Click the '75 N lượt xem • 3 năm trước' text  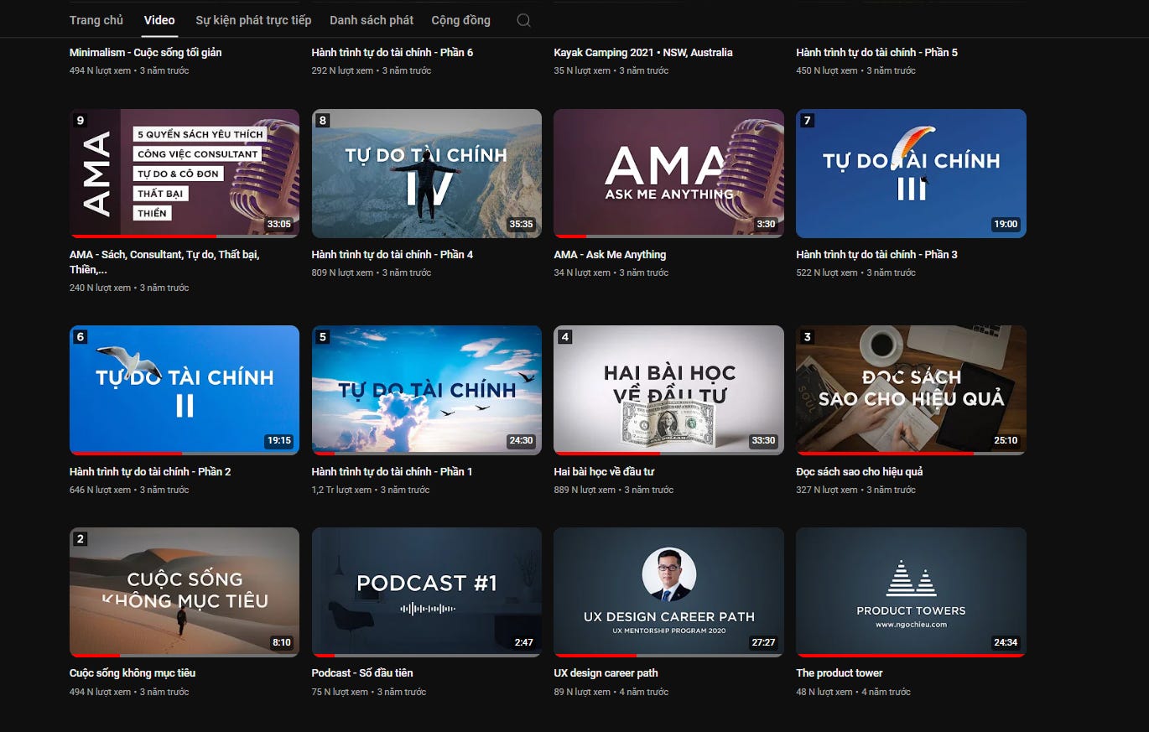click(369, 692)
